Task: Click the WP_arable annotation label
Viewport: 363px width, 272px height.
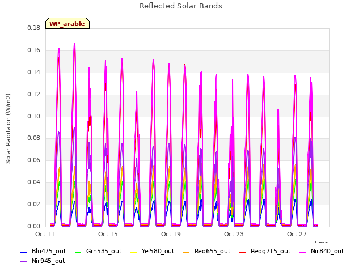Action: (67, 24)
